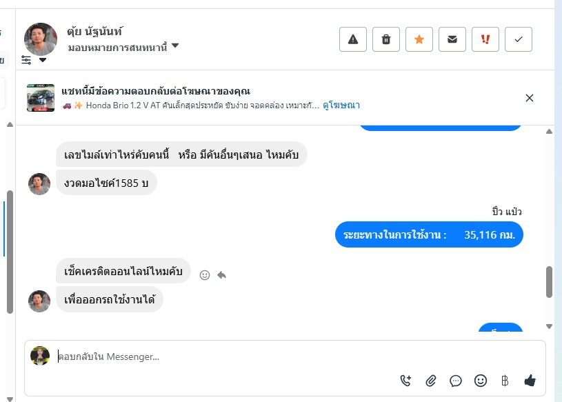This screenshot has width=562, height=402.
Task: Open saved replies speech bubble icon
Action: pos(456,381)
